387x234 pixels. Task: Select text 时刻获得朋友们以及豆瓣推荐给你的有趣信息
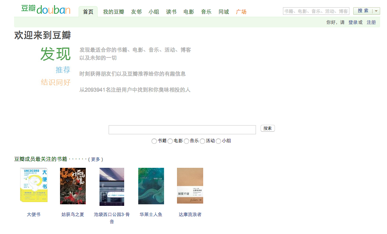pyautogui.click(x=132, y=74)
